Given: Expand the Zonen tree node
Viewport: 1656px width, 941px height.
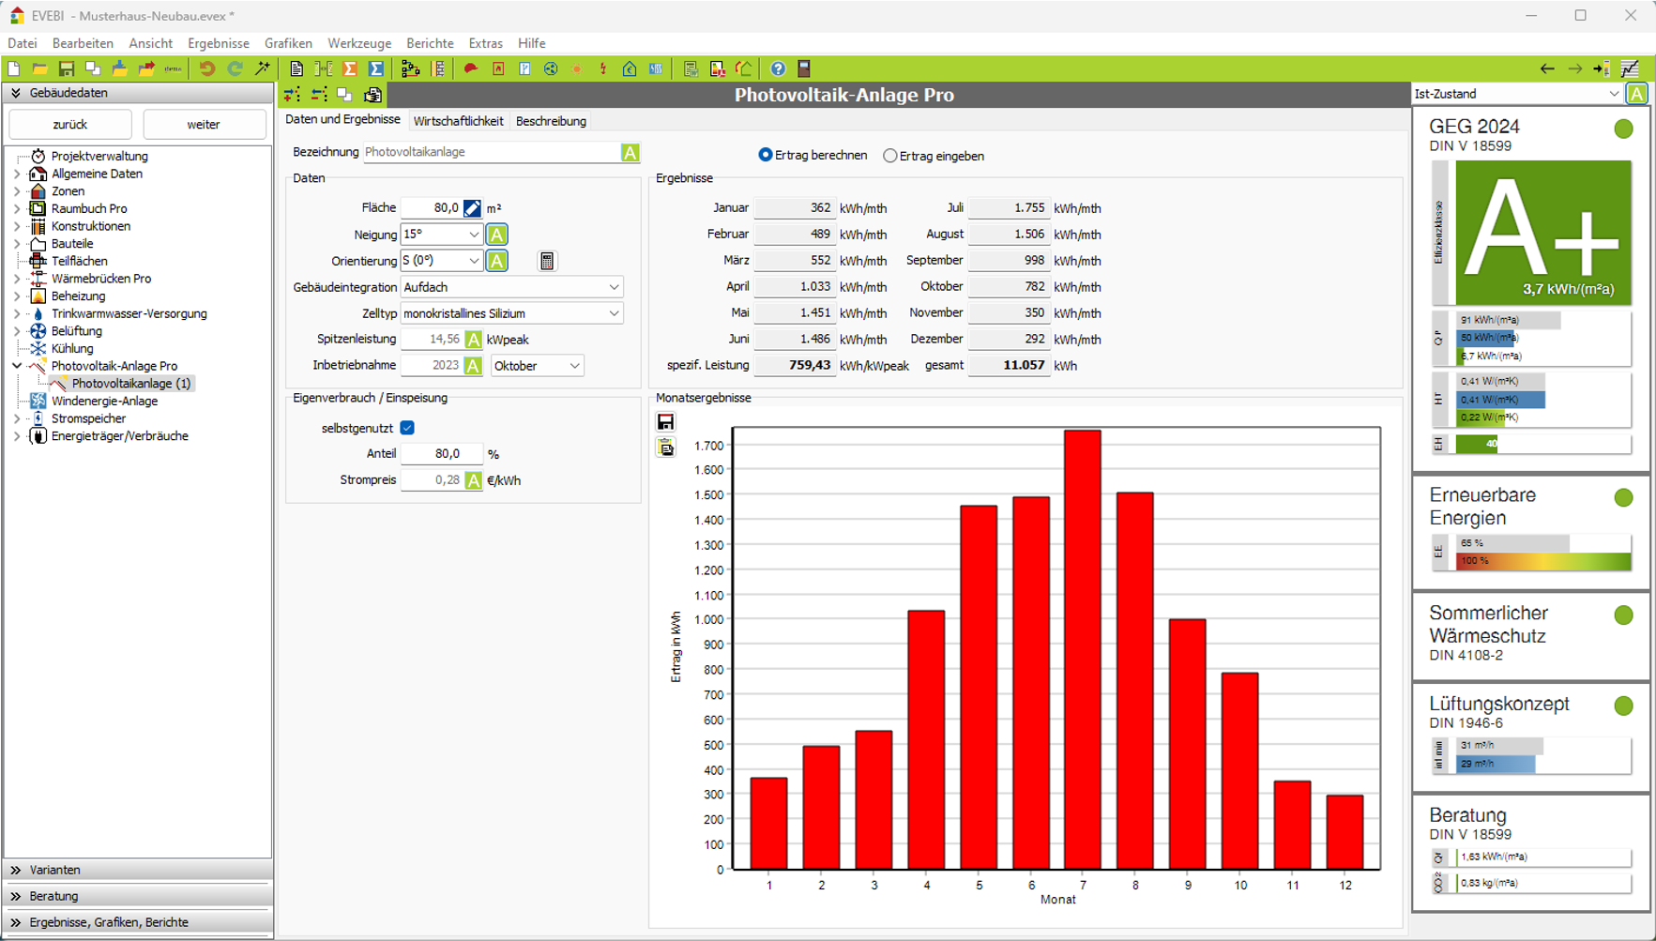Looking at the screenshot, I should point(17,191).
